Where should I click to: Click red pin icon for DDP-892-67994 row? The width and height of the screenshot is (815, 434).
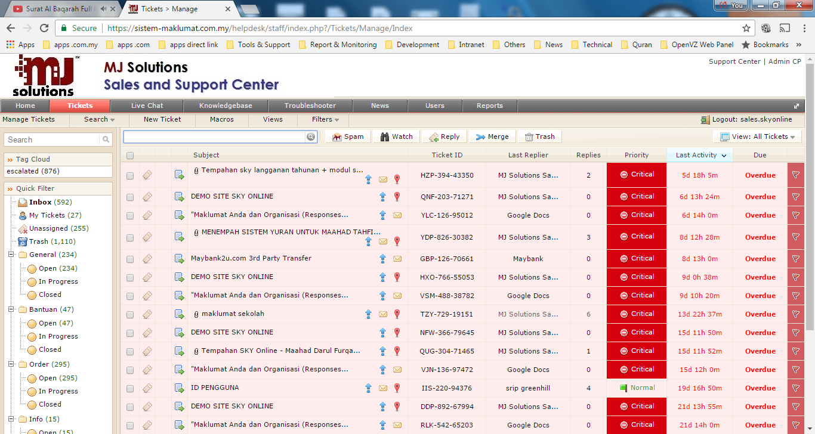(397, 407)
